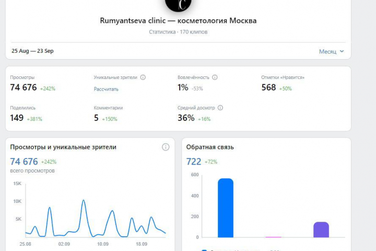Click the Комментарии value 5
Screen dimensions: 376x251
pos(96,118)
